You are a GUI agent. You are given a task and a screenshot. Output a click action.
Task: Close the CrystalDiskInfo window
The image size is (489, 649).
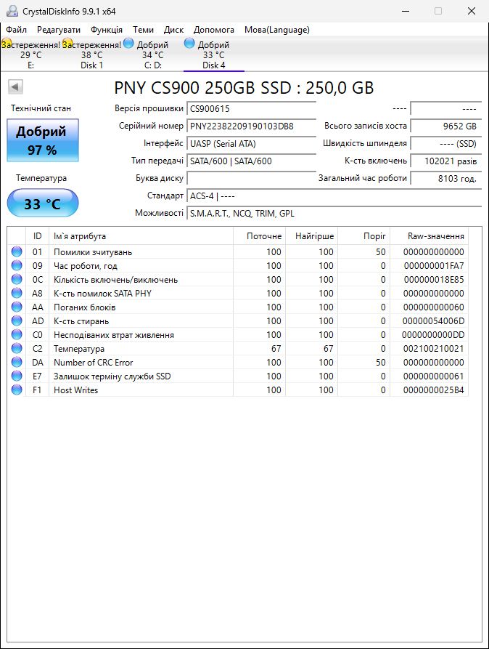472,11
